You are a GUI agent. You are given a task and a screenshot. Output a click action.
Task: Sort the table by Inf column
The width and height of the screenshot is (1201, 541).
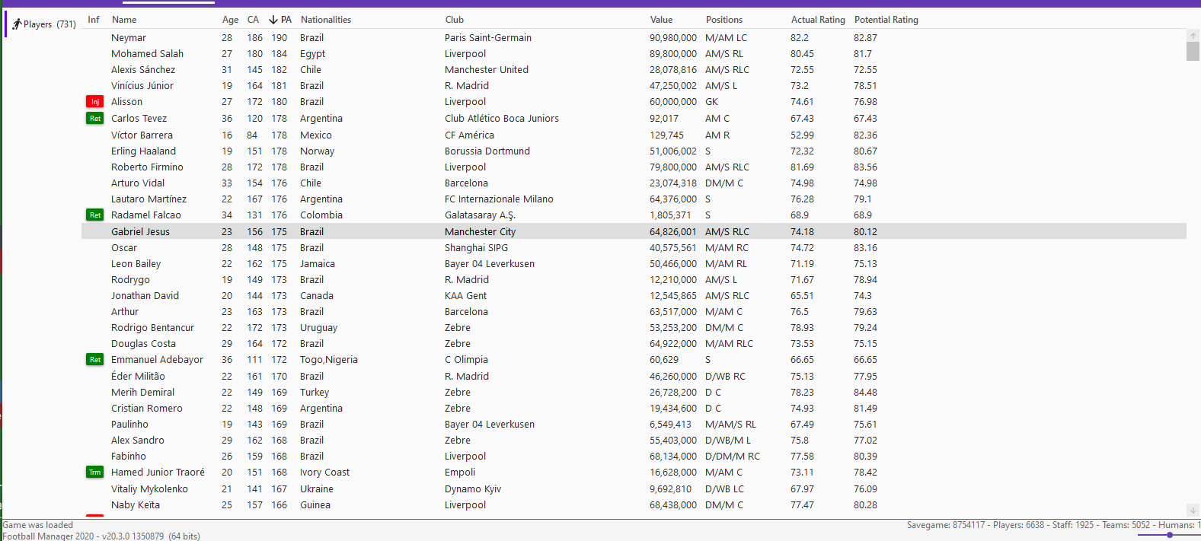tap(94, 20)
